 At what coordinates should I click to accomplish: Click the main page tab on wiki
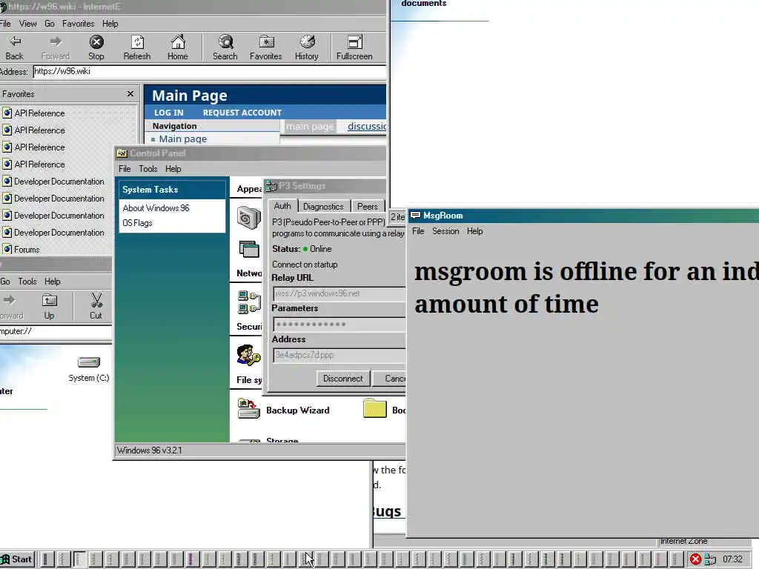(310, 126)
